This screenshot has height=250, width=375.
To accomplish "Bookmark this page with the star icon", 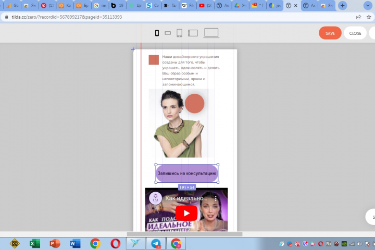I will [x=369, y=17].
